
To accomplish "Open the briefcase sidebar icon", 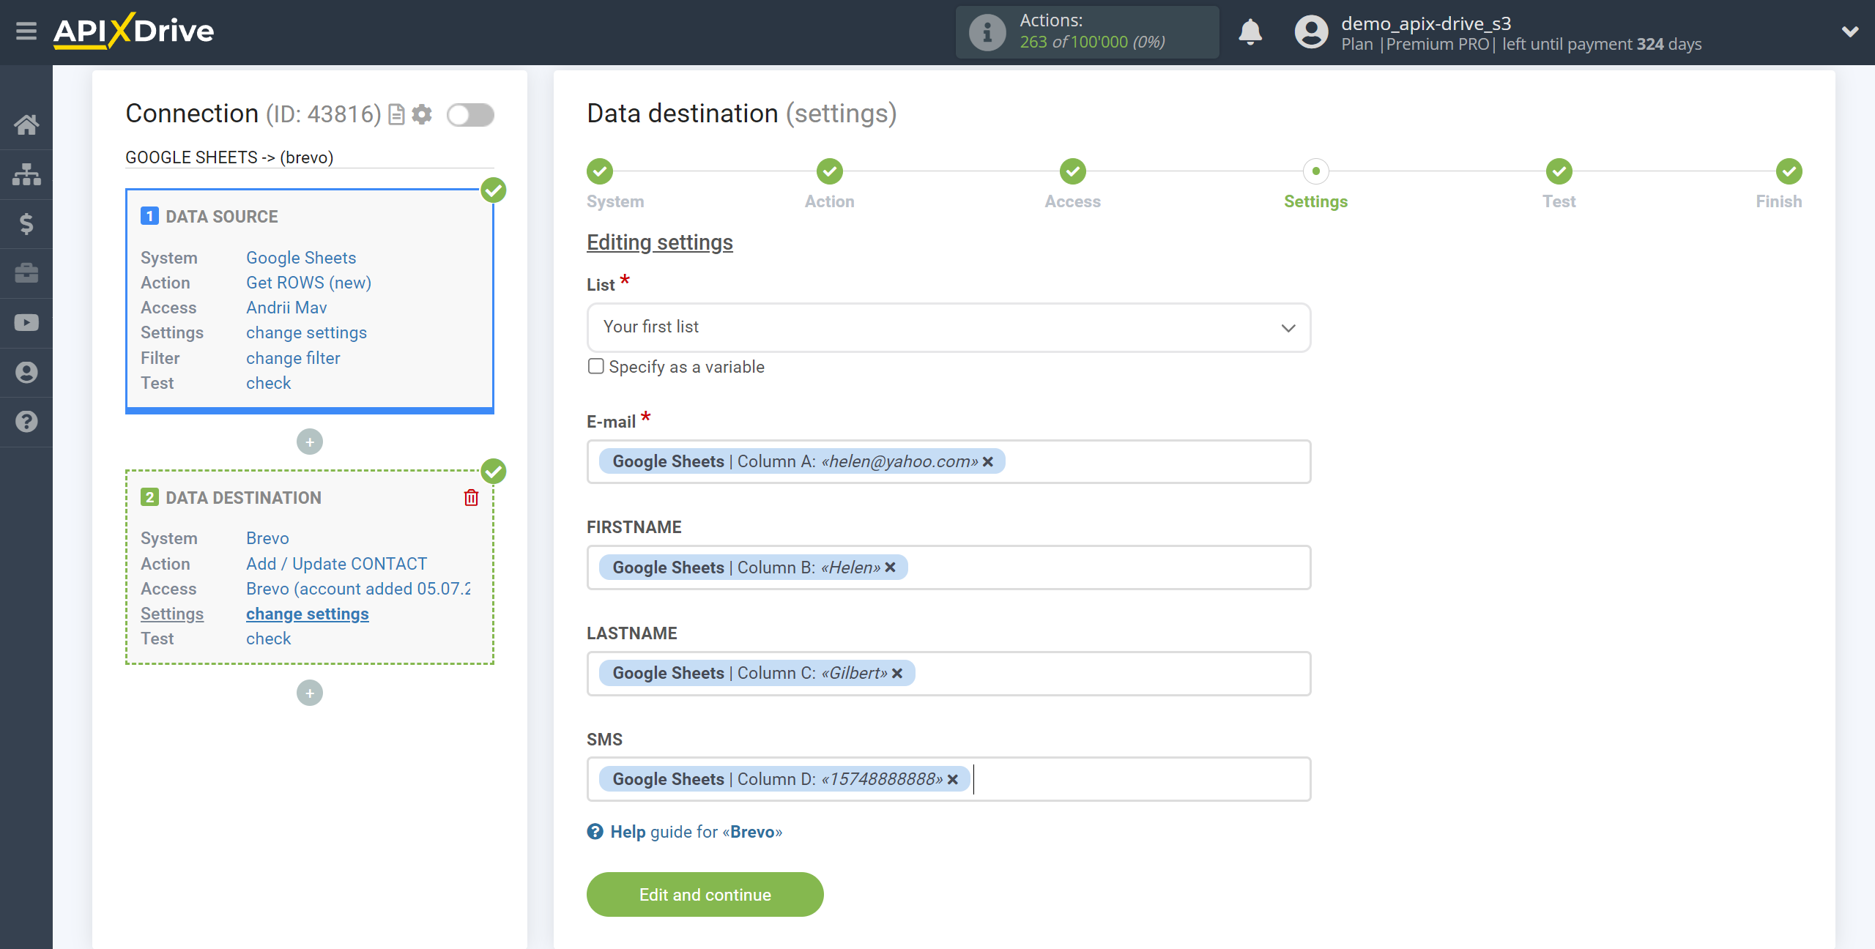I will pyautogui.click(x=26, y=273).
